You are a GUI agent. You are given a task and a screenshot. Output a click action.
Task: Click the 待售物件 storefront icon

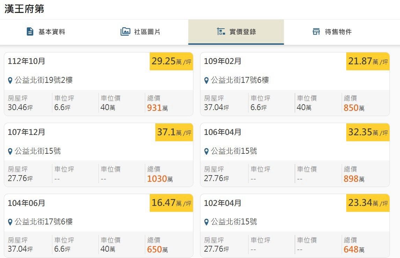tap(316, 31)
